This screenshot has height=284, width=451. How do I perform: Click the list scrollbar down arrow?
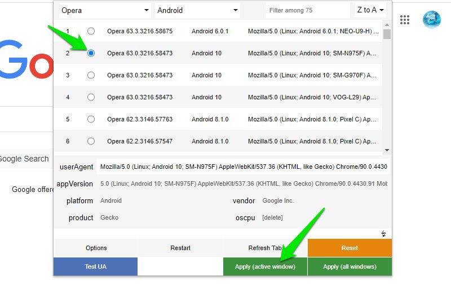click(x=387, y=150)
